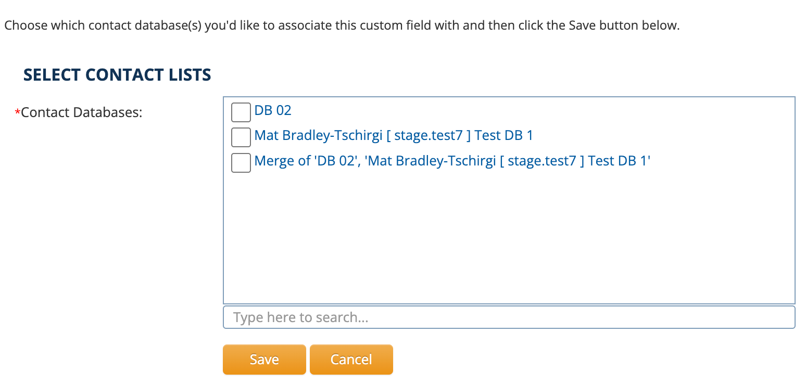
Task: Click into the contact database search box
Action: pyautogui.click(x=508, y=317)
